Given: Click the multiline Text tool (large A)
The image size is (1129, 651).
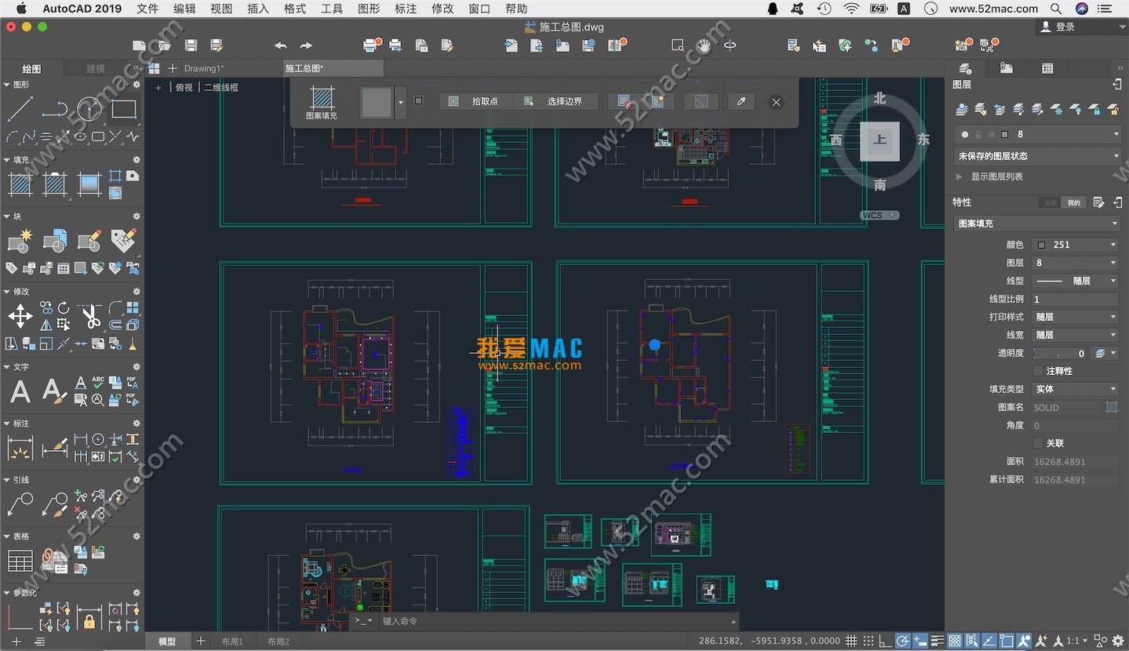Looking at the screenshot, I should coord(20,391).
